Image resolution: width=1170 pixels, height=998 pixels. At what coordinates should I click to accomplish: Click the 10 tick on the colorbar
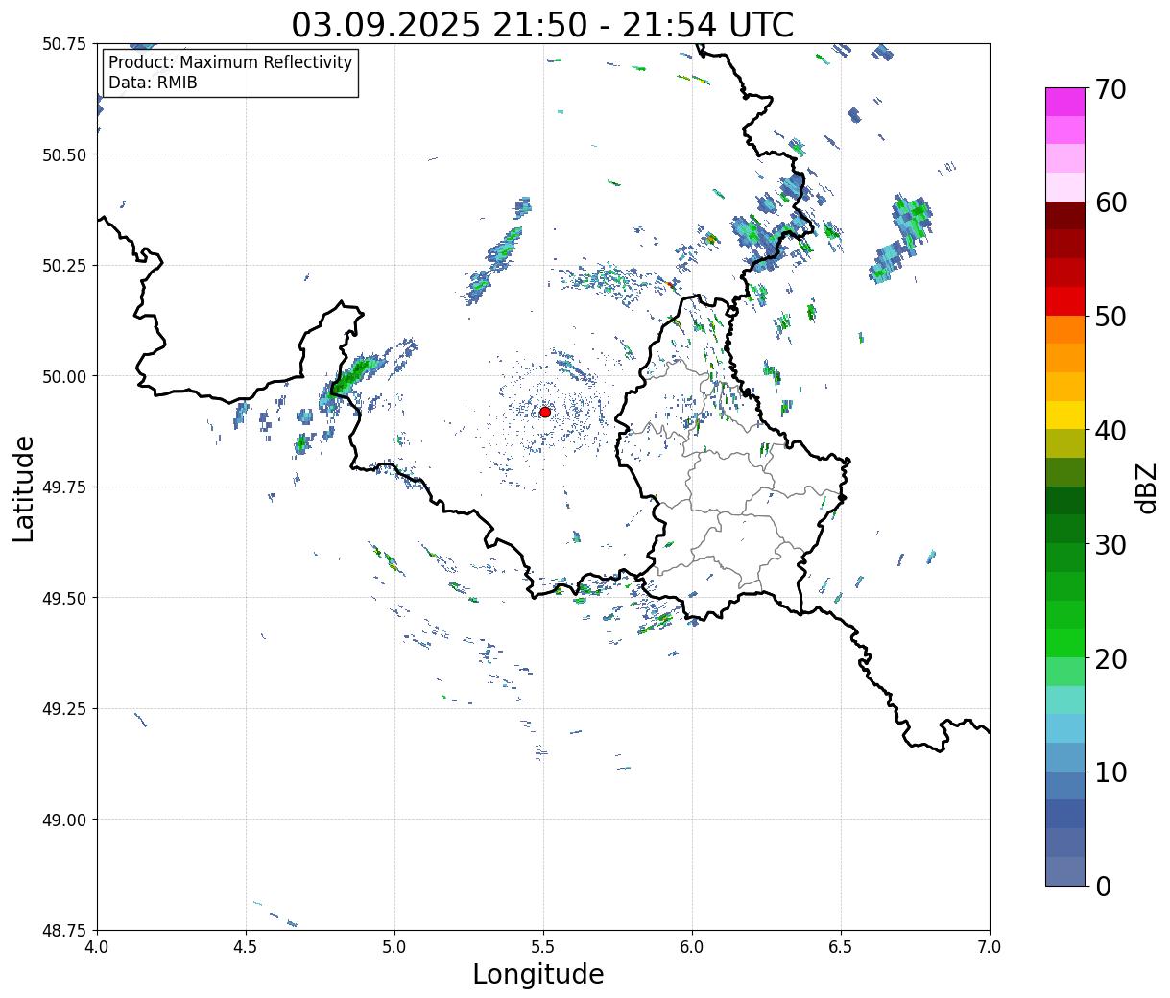[1110, 772]
